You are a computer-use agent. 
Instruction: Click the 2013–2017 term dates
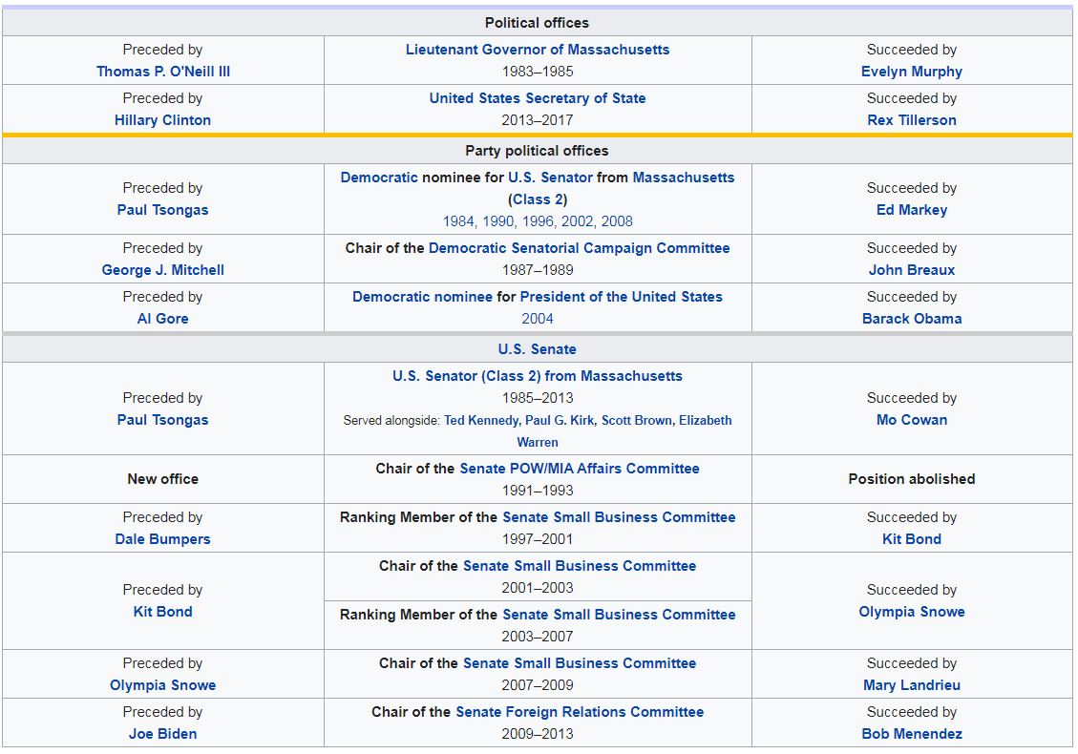(x=537, y=120)
